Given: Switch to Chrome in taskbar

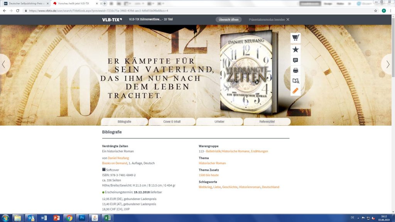Looking at the screenshot, I should pyautogui.click(x=69, y=218).
